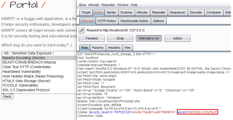Screen dimensions: 233x120
Task: Open the Scanner tab
Action: point(126,12)
